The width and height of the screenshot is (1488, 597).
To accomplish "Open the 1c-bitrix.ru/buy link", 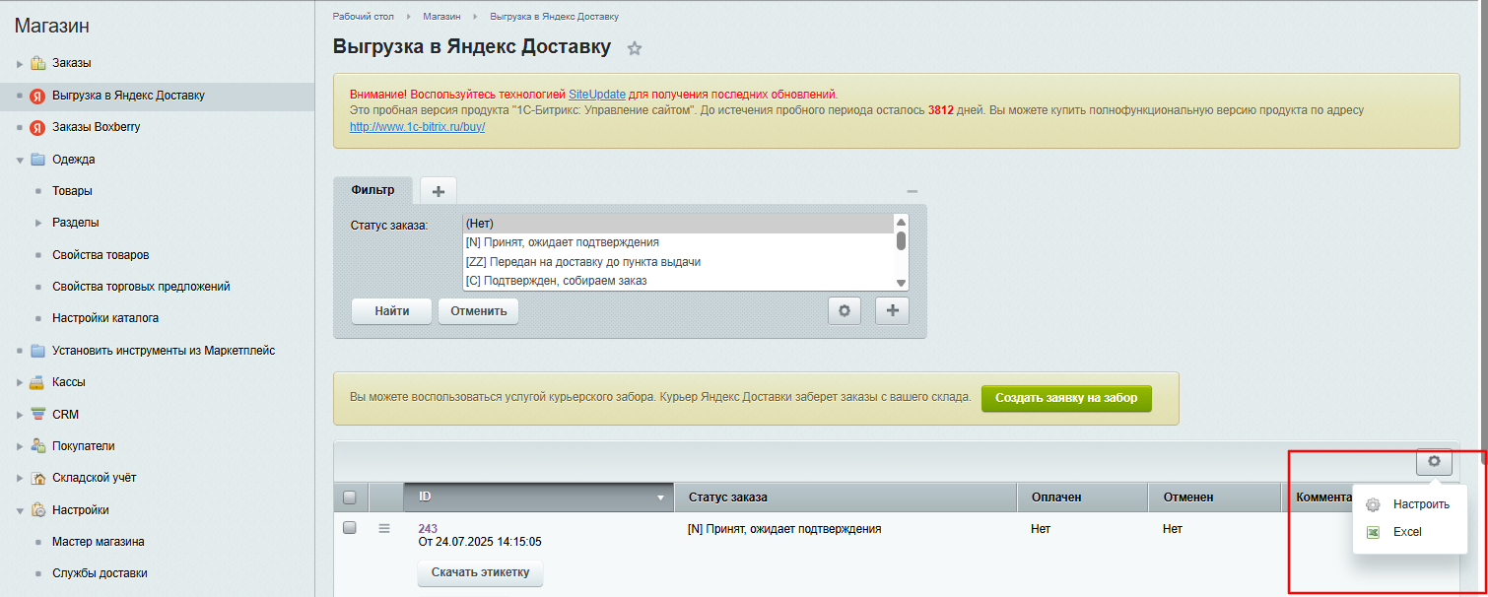I will [418, 127].
